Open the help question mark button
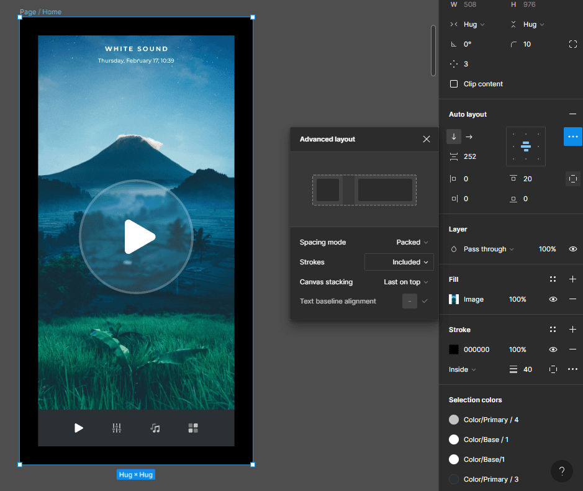583x491 pixels. (561, 471)
